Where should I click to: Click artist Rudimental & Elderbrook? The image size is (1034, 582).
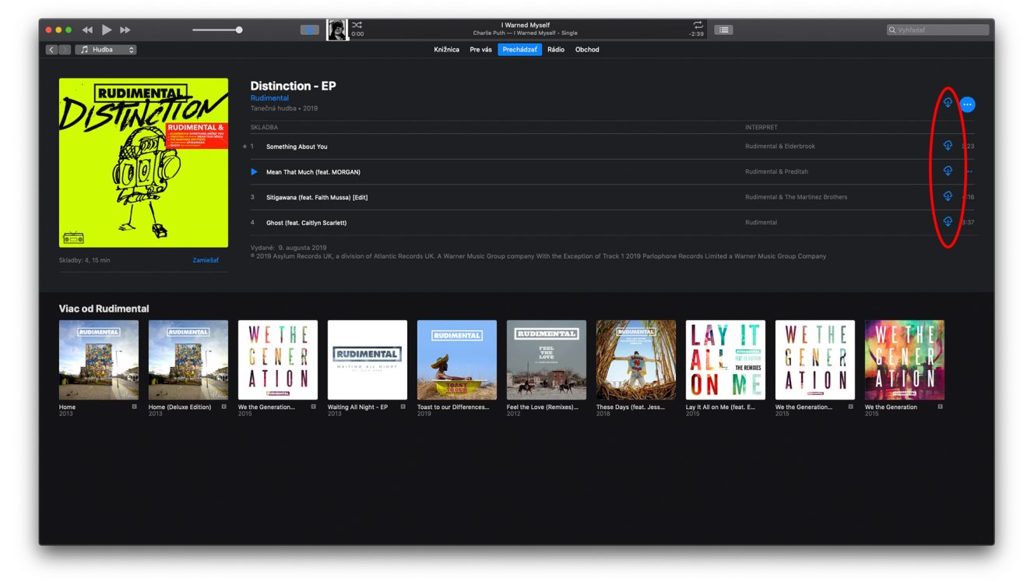click(780, 146)
